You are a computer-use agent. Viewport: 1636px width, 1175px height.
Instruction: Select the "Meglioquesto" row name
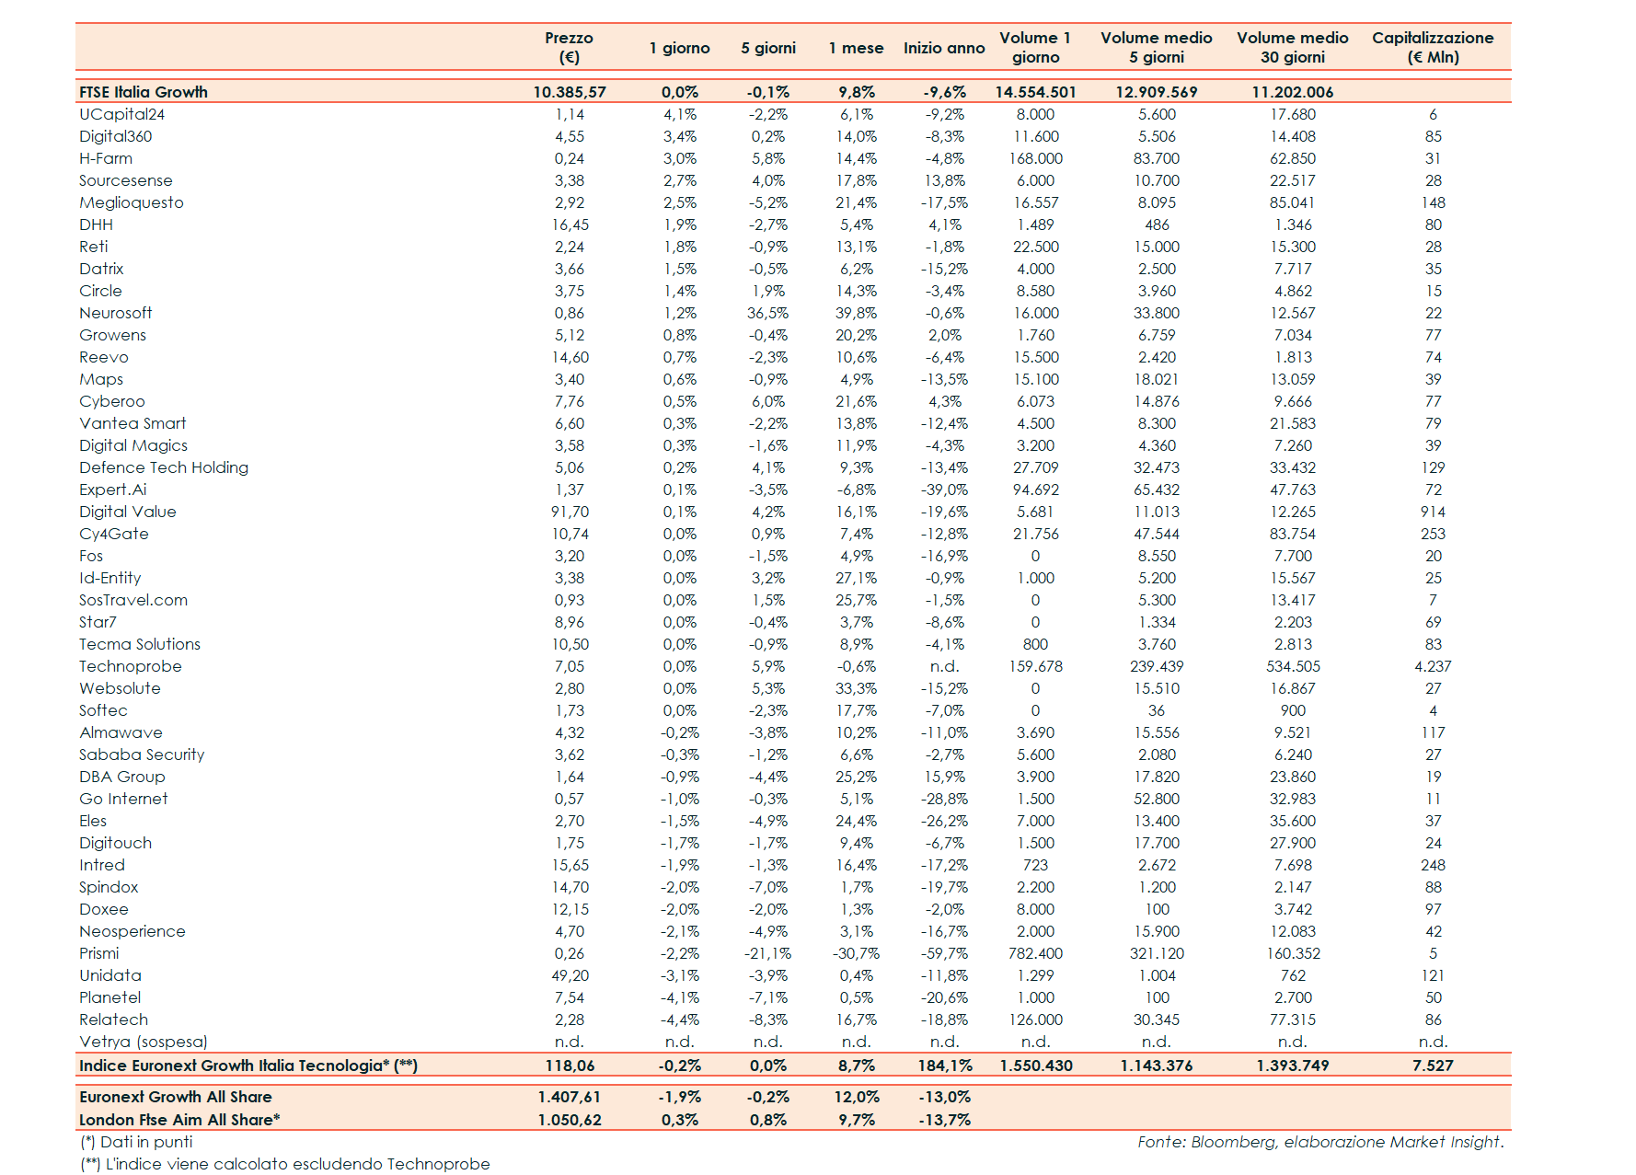click(132, 202)
